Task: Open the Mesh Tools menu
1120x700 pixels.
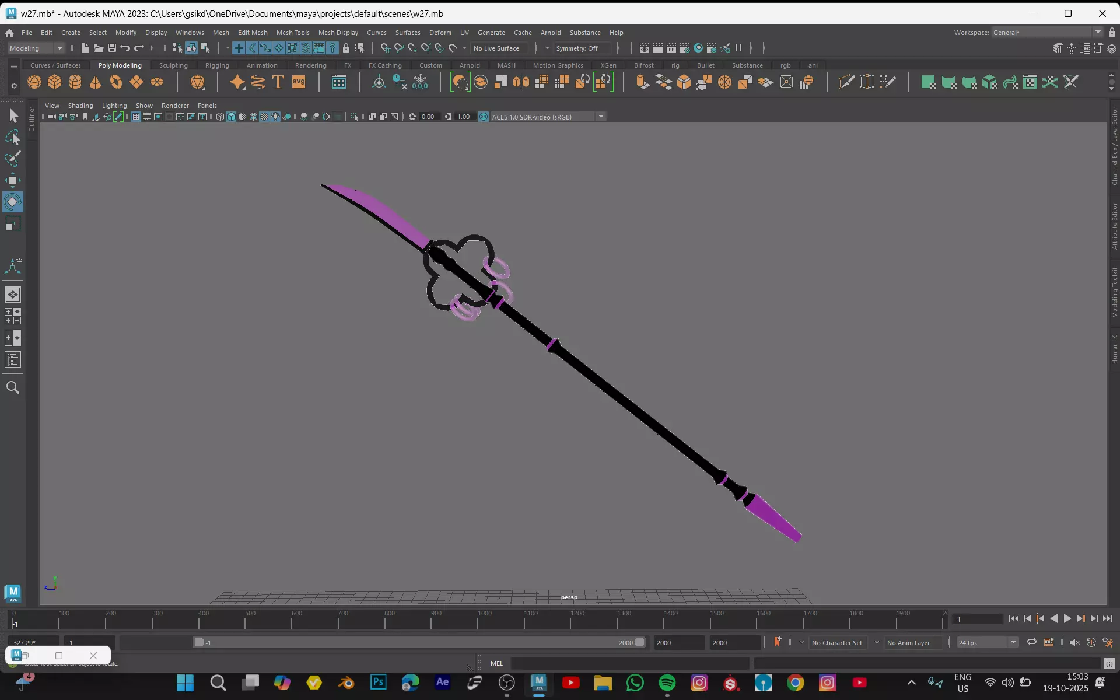Action: (x=293, y=33)
